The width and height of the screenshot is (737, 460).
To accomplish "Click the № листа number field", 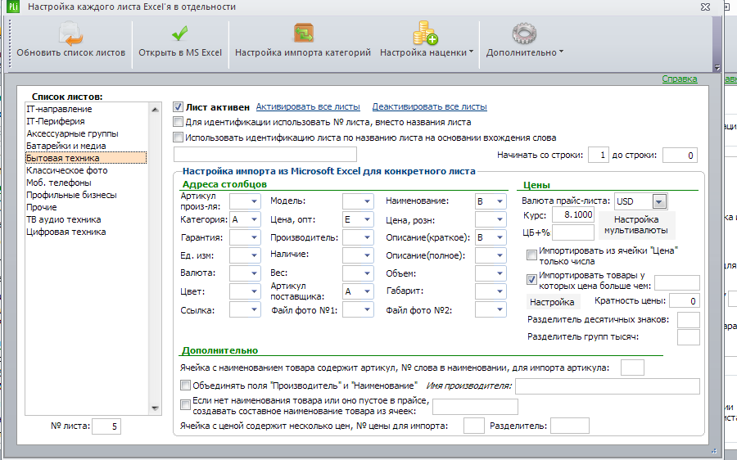I will [x=106, y=426].
